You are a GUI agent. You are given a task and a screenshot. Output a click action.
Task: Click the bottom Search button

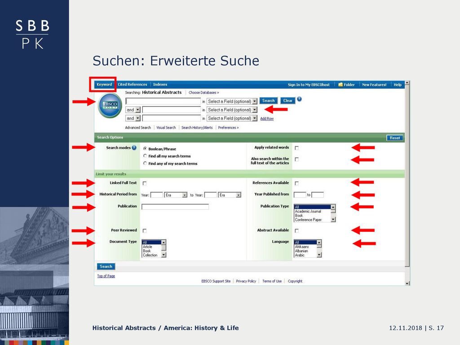(106, 266)
